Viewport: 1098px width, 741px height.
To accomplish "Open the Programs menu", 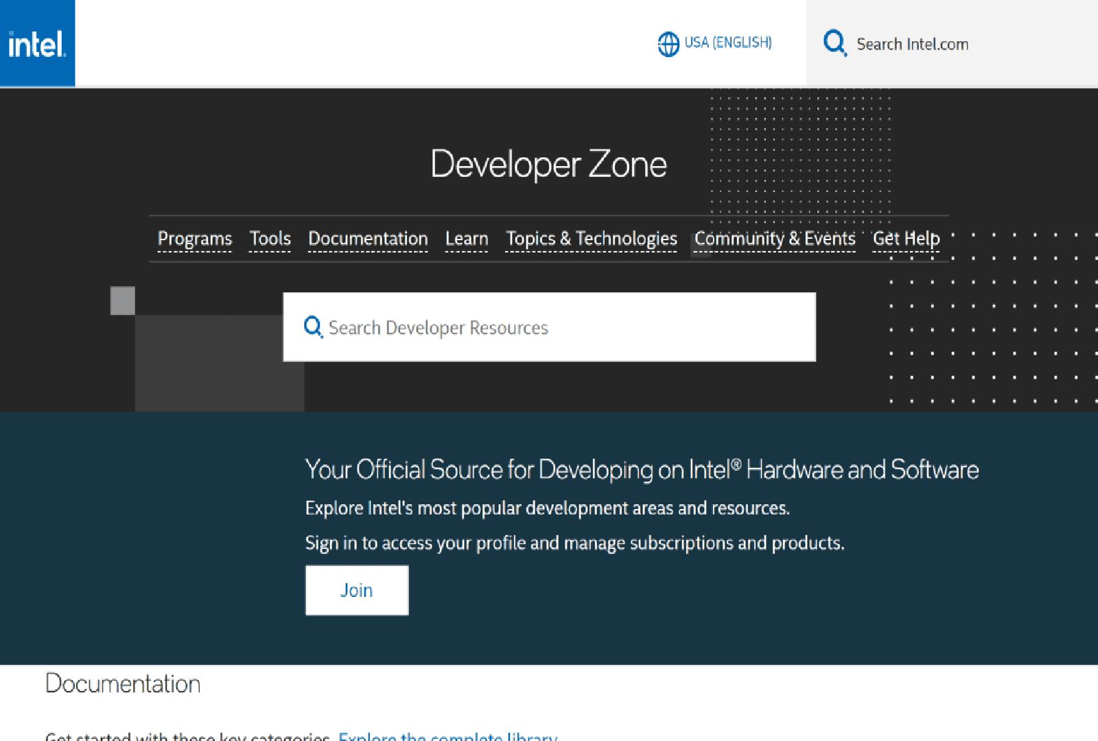I will (195, 239).
